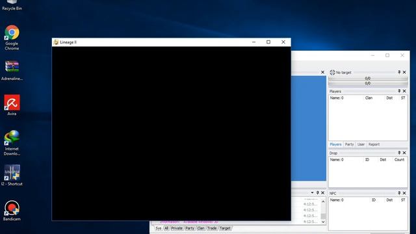Pin the chat log panel
This screenshot has width=416, height=234.
318,193
